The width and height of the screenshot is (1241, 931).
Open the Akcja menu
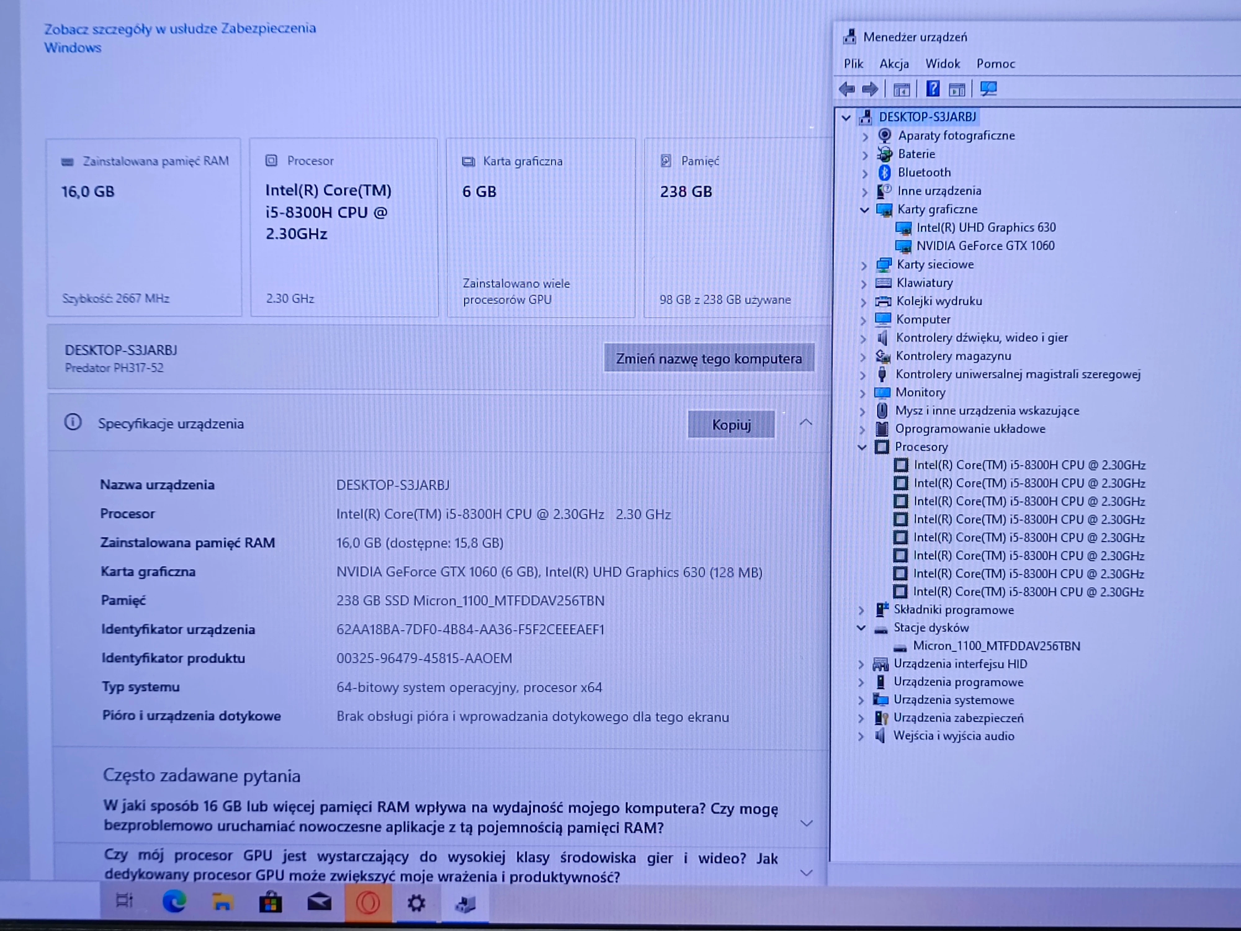tap(894, 64)
